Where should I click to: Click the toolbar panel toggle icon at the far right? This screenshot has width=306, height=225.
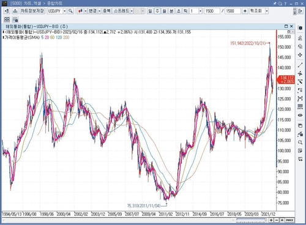(x=300, y=11)
